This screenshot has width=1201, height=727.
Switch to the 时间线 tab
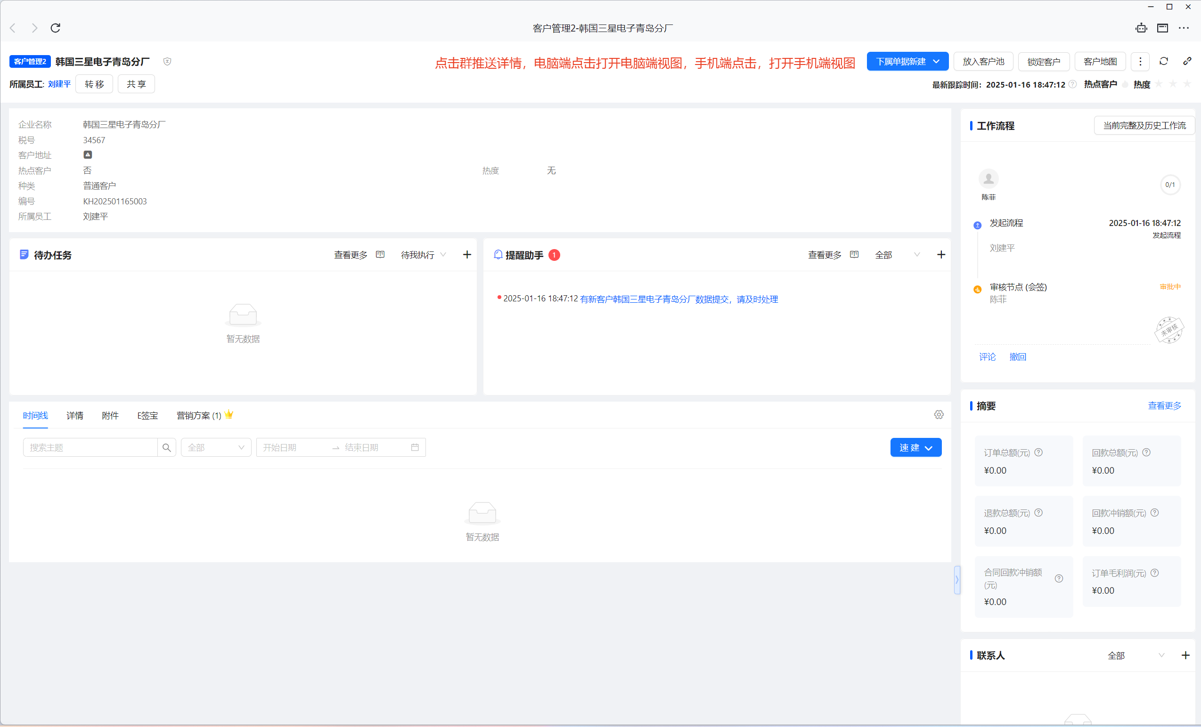[x=36, y=415]
